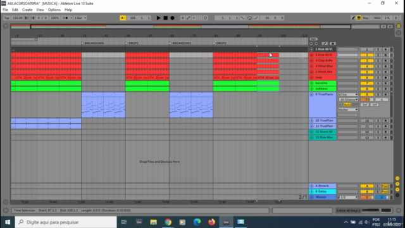Toggle computer MIDI keyboard icon
Image resolution: width=405 pixels, height=228 pixels.
359,18
